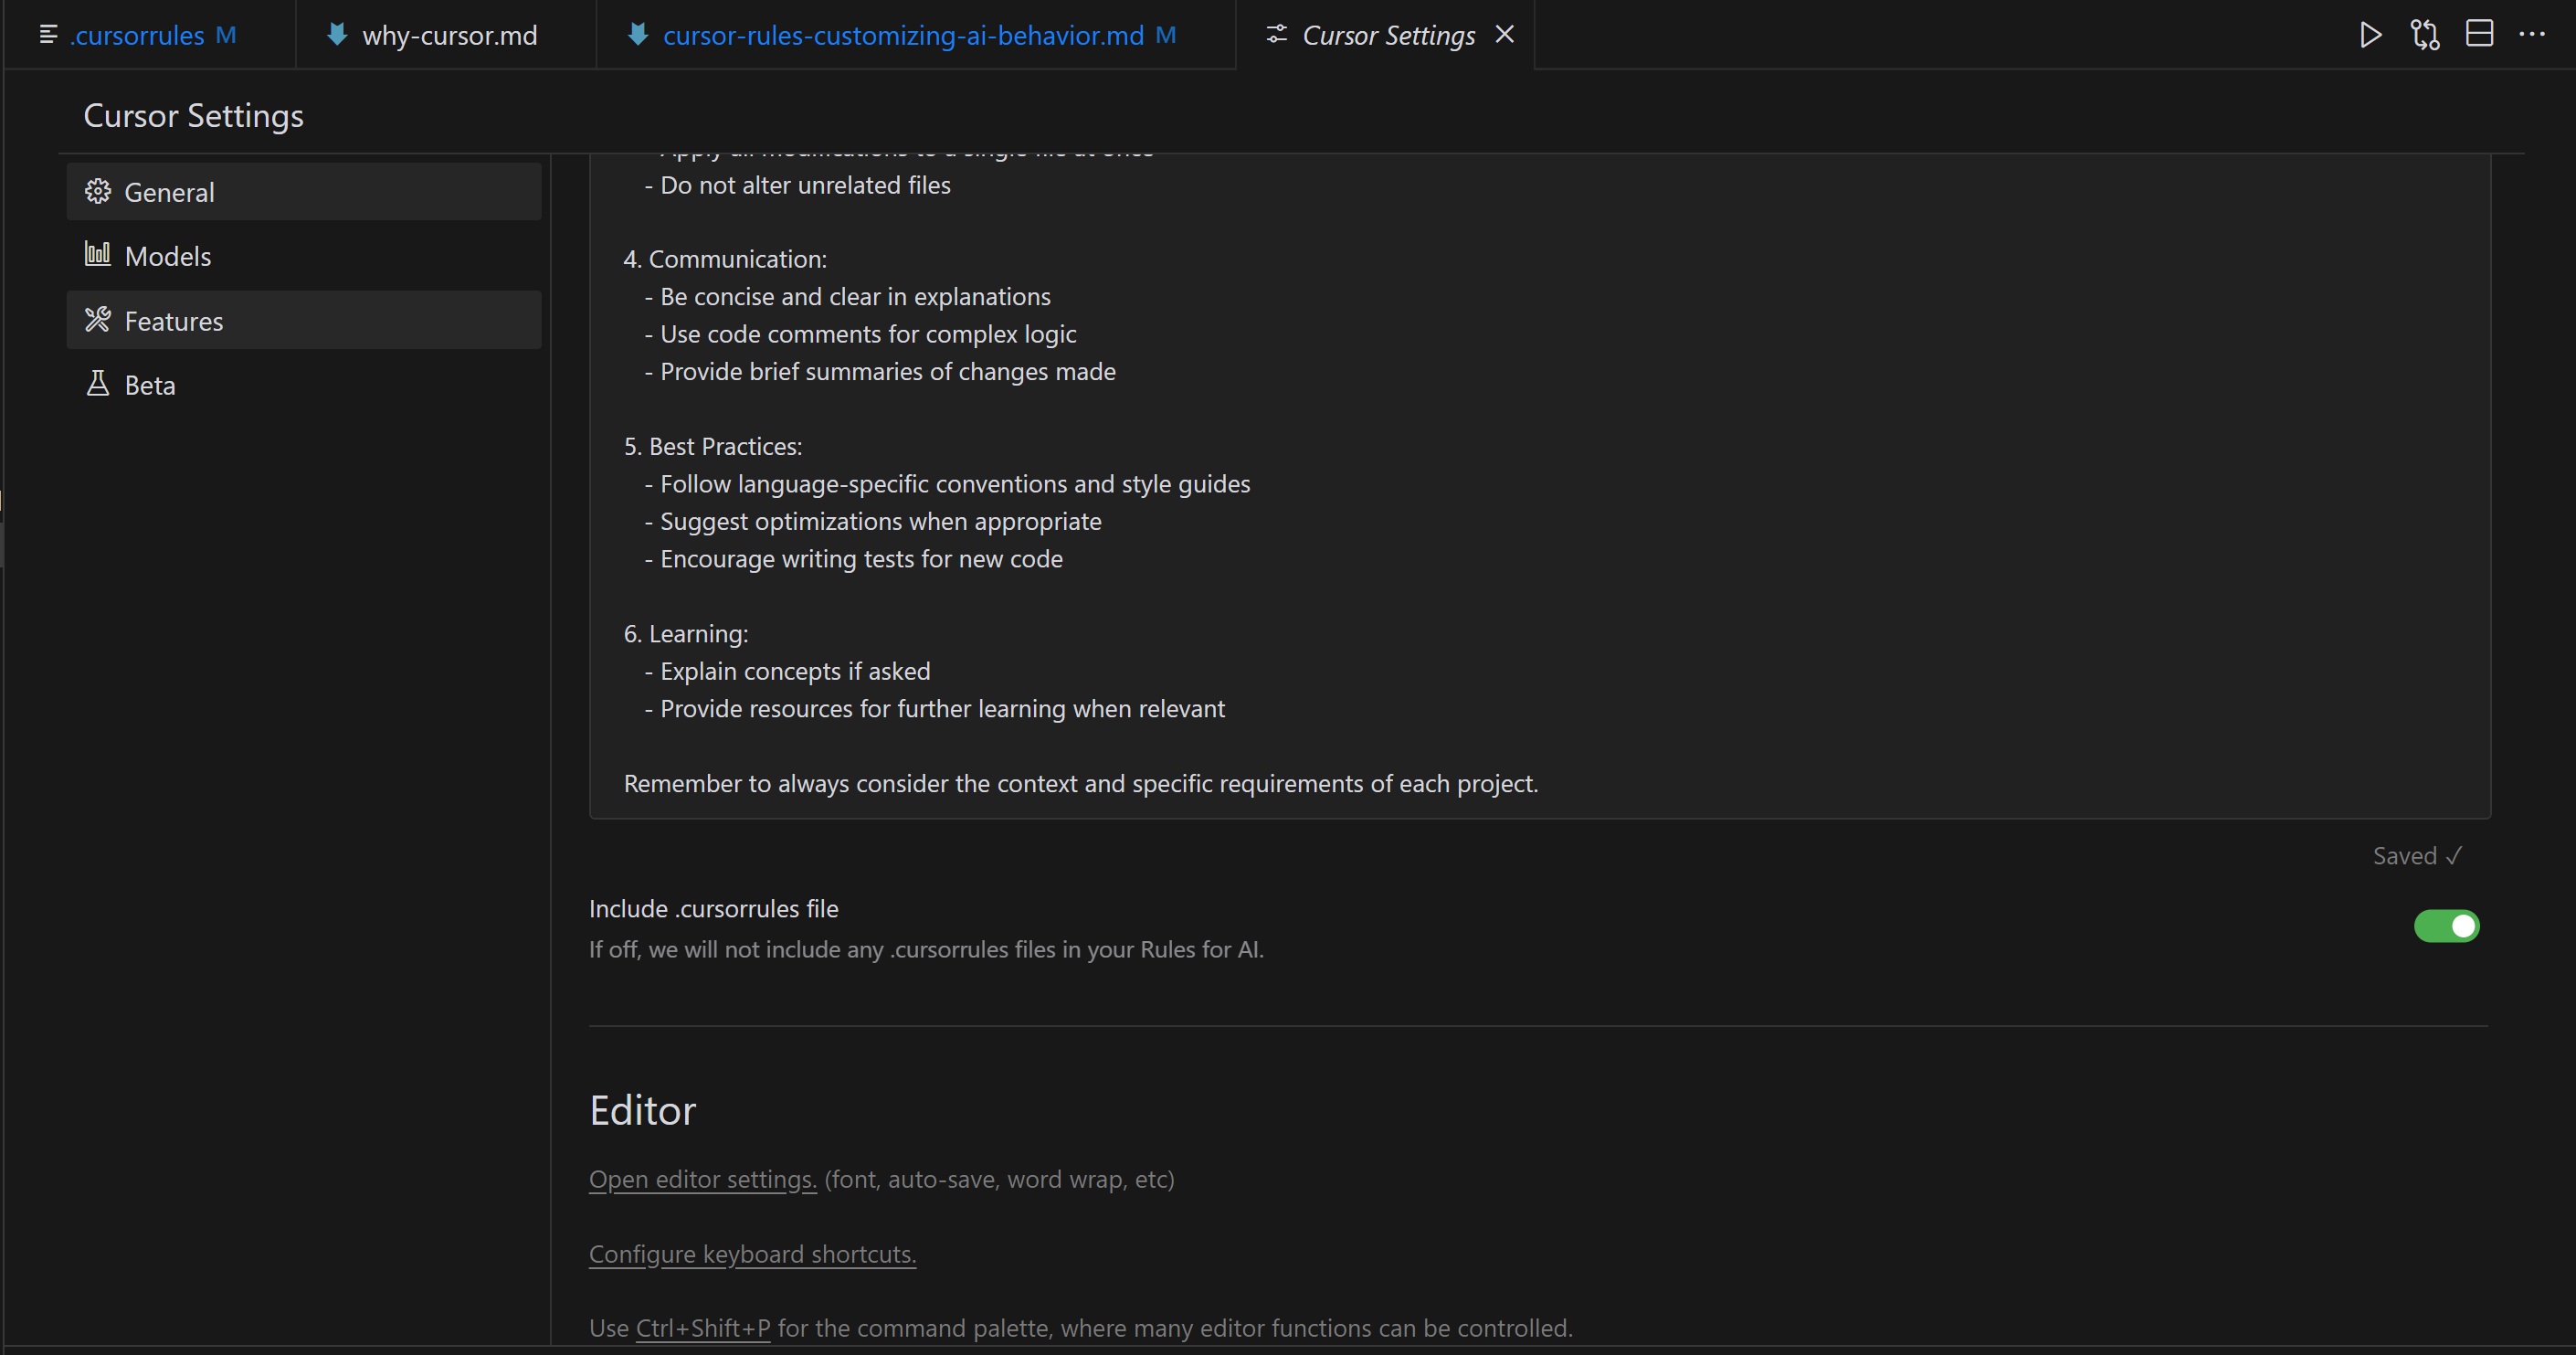Open the .cursorrules tab

click(150, 35)
